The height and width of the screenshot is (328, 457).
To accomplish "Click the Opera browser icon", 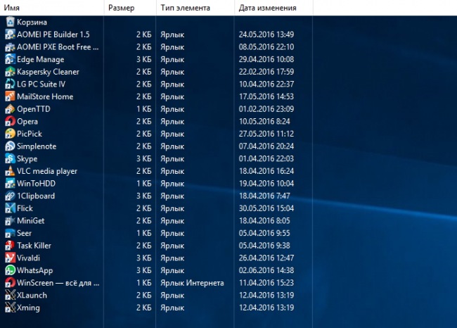I will click(10, 121).
